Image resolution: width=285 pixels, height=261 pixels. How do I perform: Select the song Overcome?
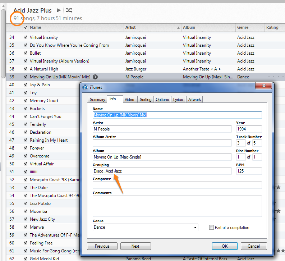pos(40,156)
